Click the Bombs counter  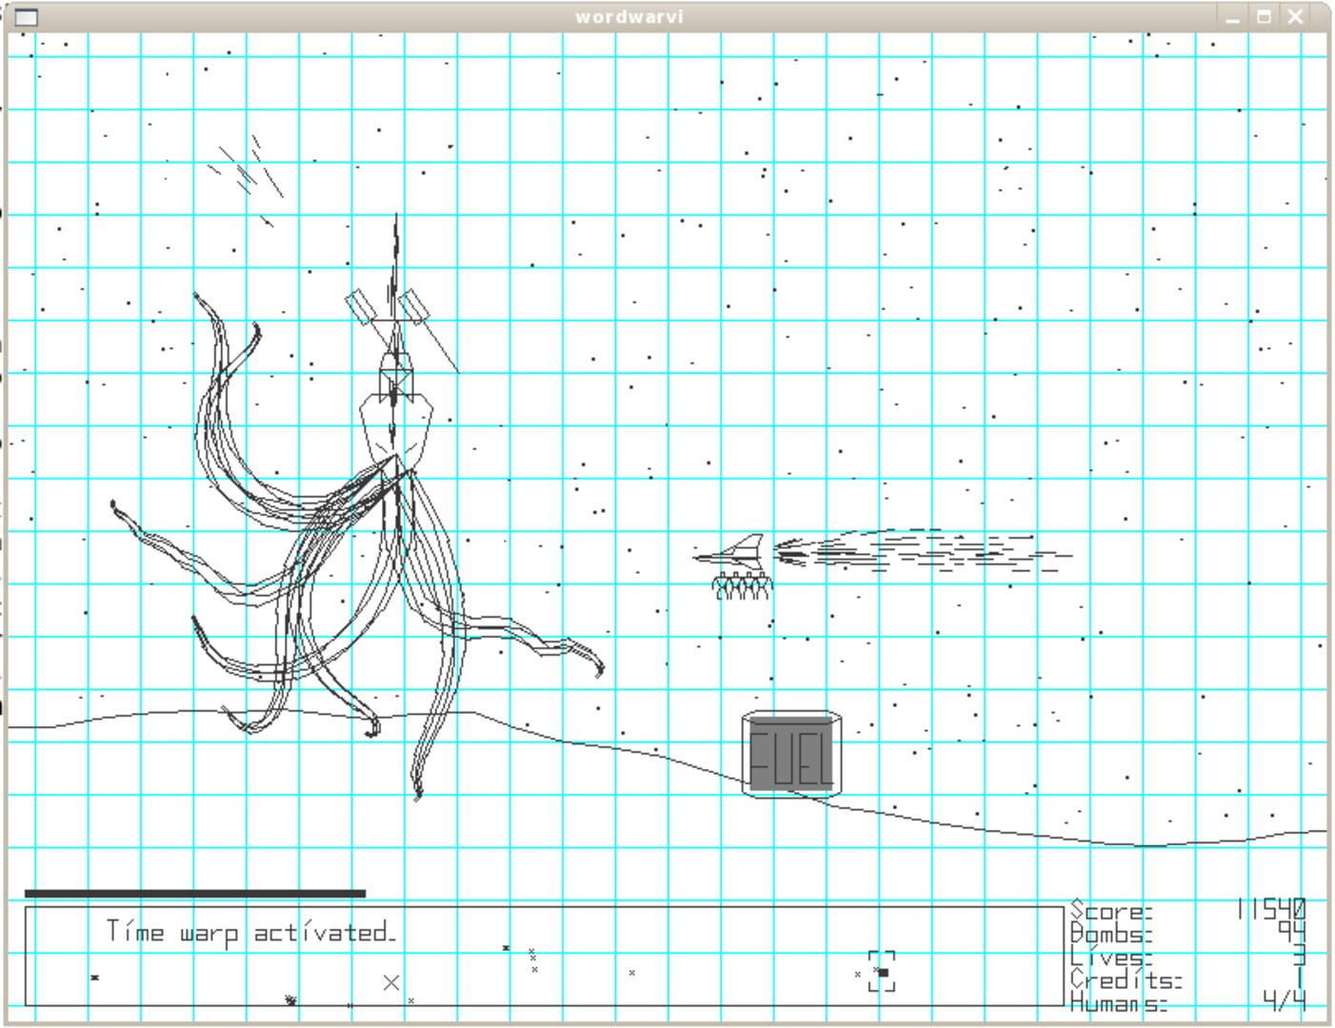pyautogui.click(x=1187, y=932)
